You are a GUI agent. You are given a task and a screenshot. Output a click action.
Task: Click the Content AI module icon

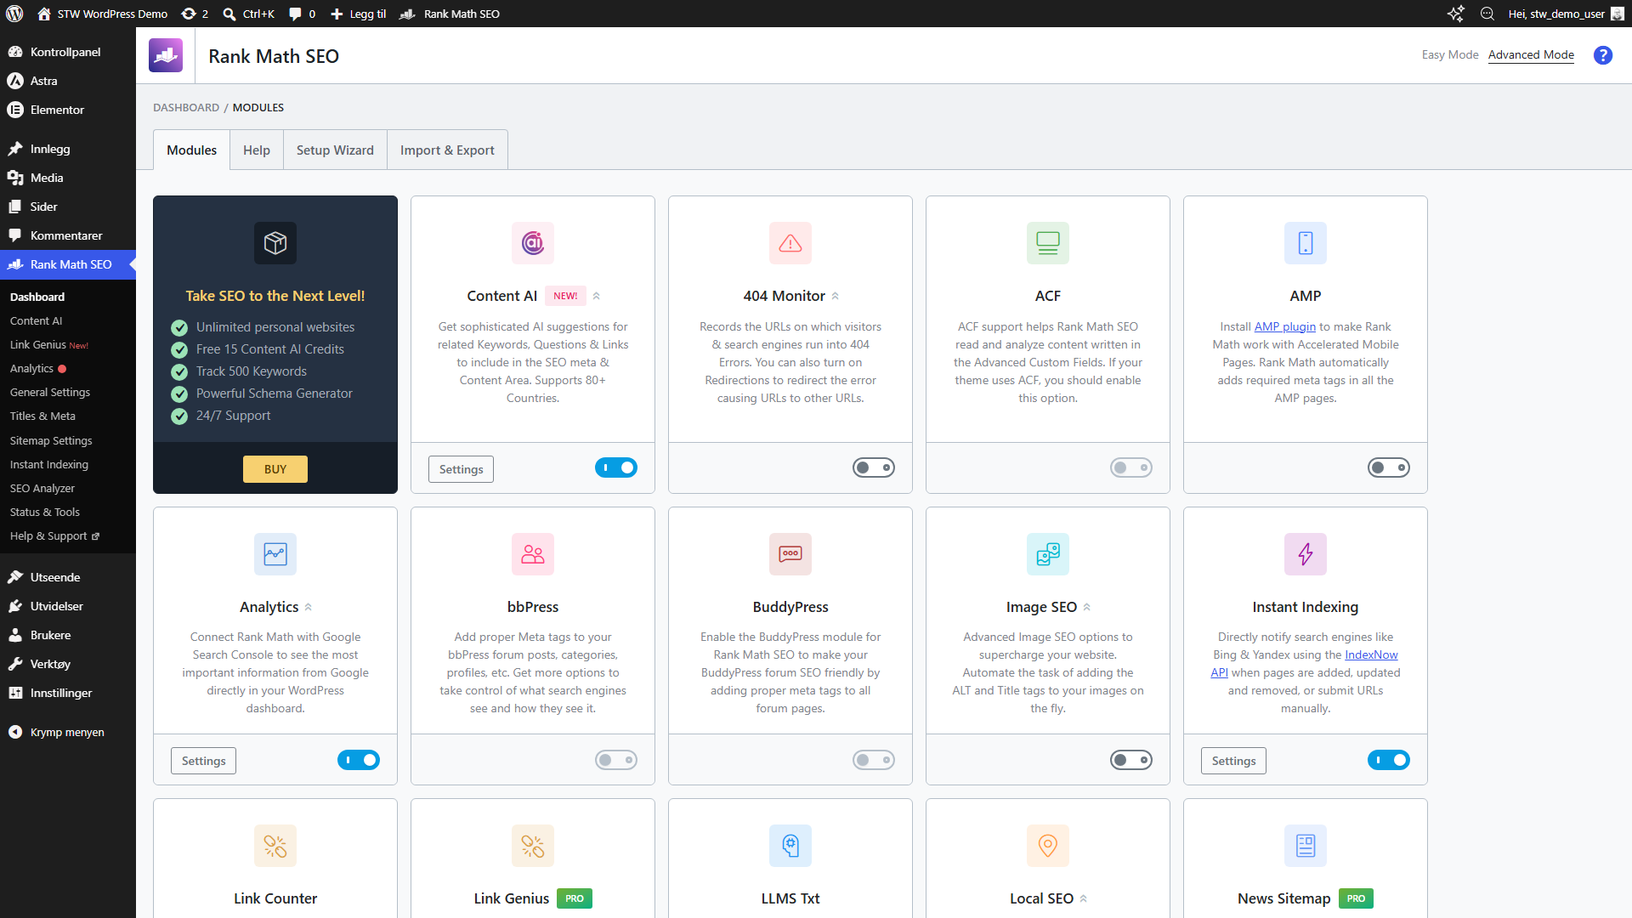click(533, 243)
